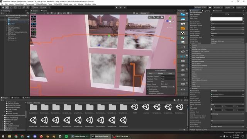The image size is (247, 139).
Task: Click ProBuilder orange bricks icon
Action: [183, 28]
